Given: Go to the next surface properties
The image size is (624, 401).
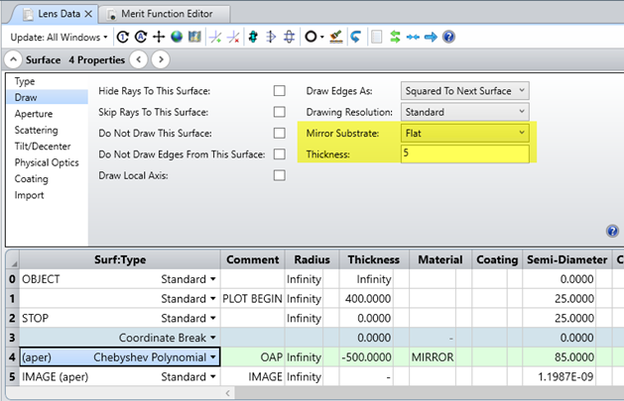Looking at the screenshot, I should (161, 60).
